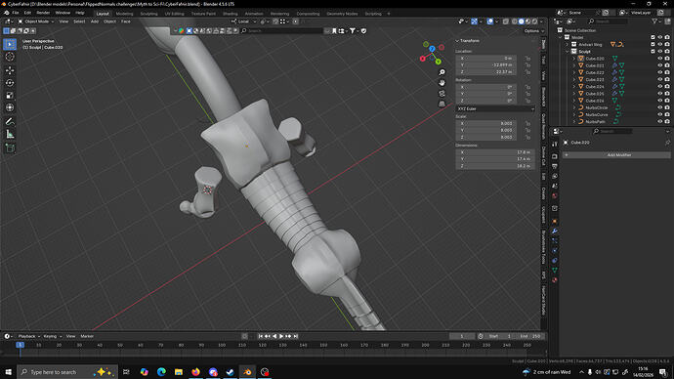Open File Explorer from the taskbar
This screenshot has height=379, width=674.
point(179,372)
